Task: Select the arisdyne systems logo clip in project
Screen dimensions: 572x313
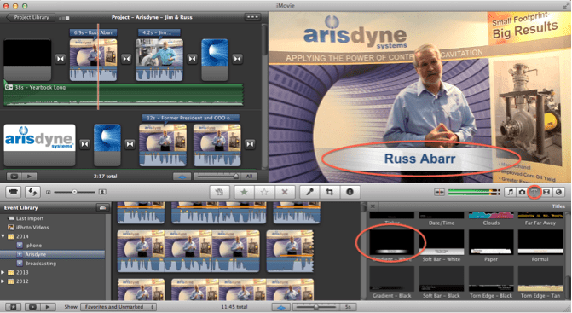Action: pyautogui.click(x=39, y=144)
